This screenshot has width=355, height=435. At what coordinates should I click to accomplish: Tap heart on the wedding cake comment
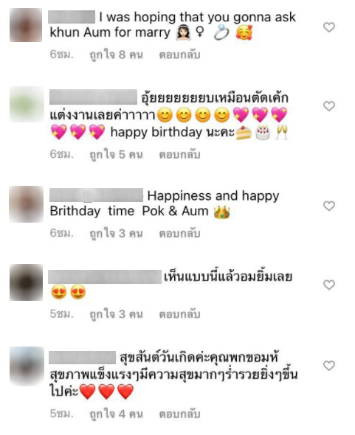tap(329, 106)
